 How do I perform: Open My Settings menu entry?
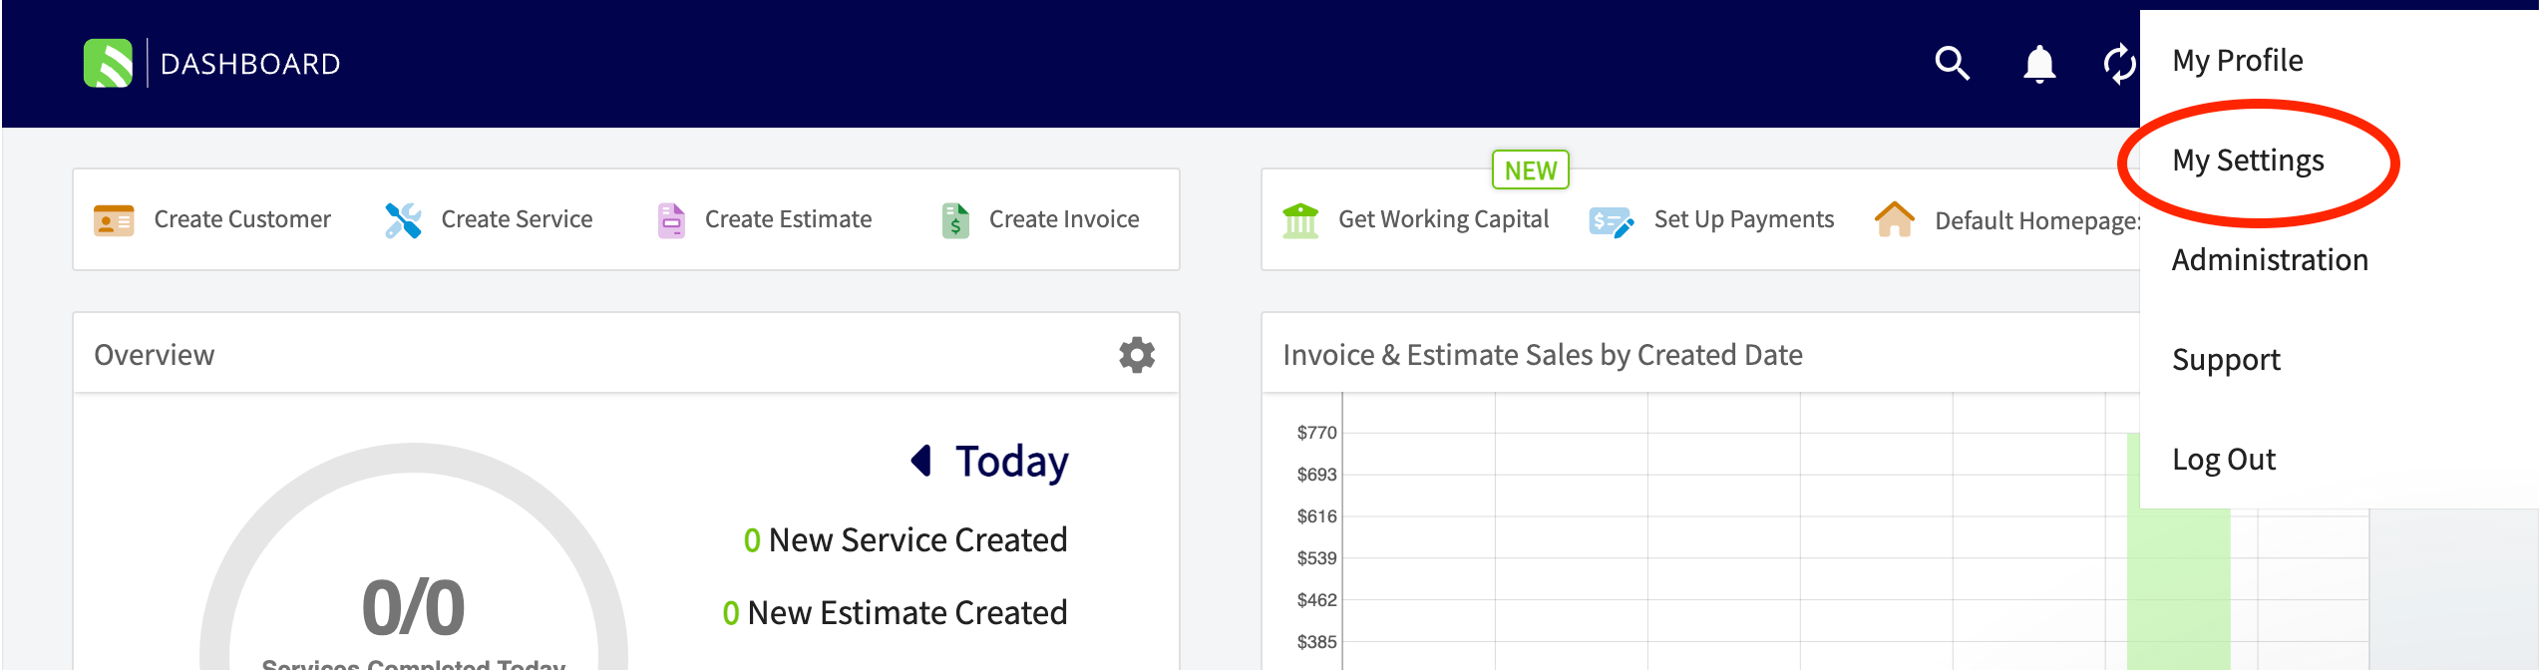(2248, 161)
